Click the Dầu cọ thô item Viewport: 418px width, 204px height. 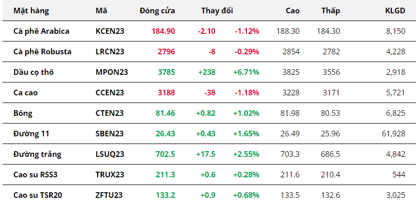click(33, 72)
